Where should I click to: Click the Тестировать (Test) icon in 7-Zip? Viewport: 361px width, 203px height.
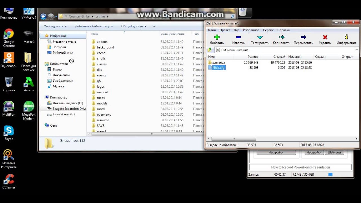point(260,37)
